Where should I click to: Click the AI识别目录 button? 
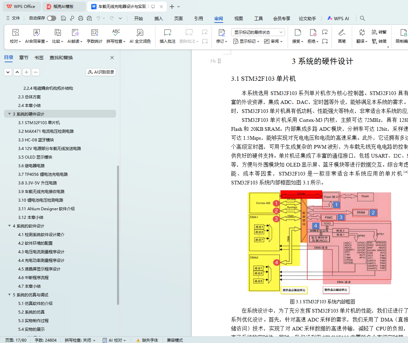tap(101, 72)
